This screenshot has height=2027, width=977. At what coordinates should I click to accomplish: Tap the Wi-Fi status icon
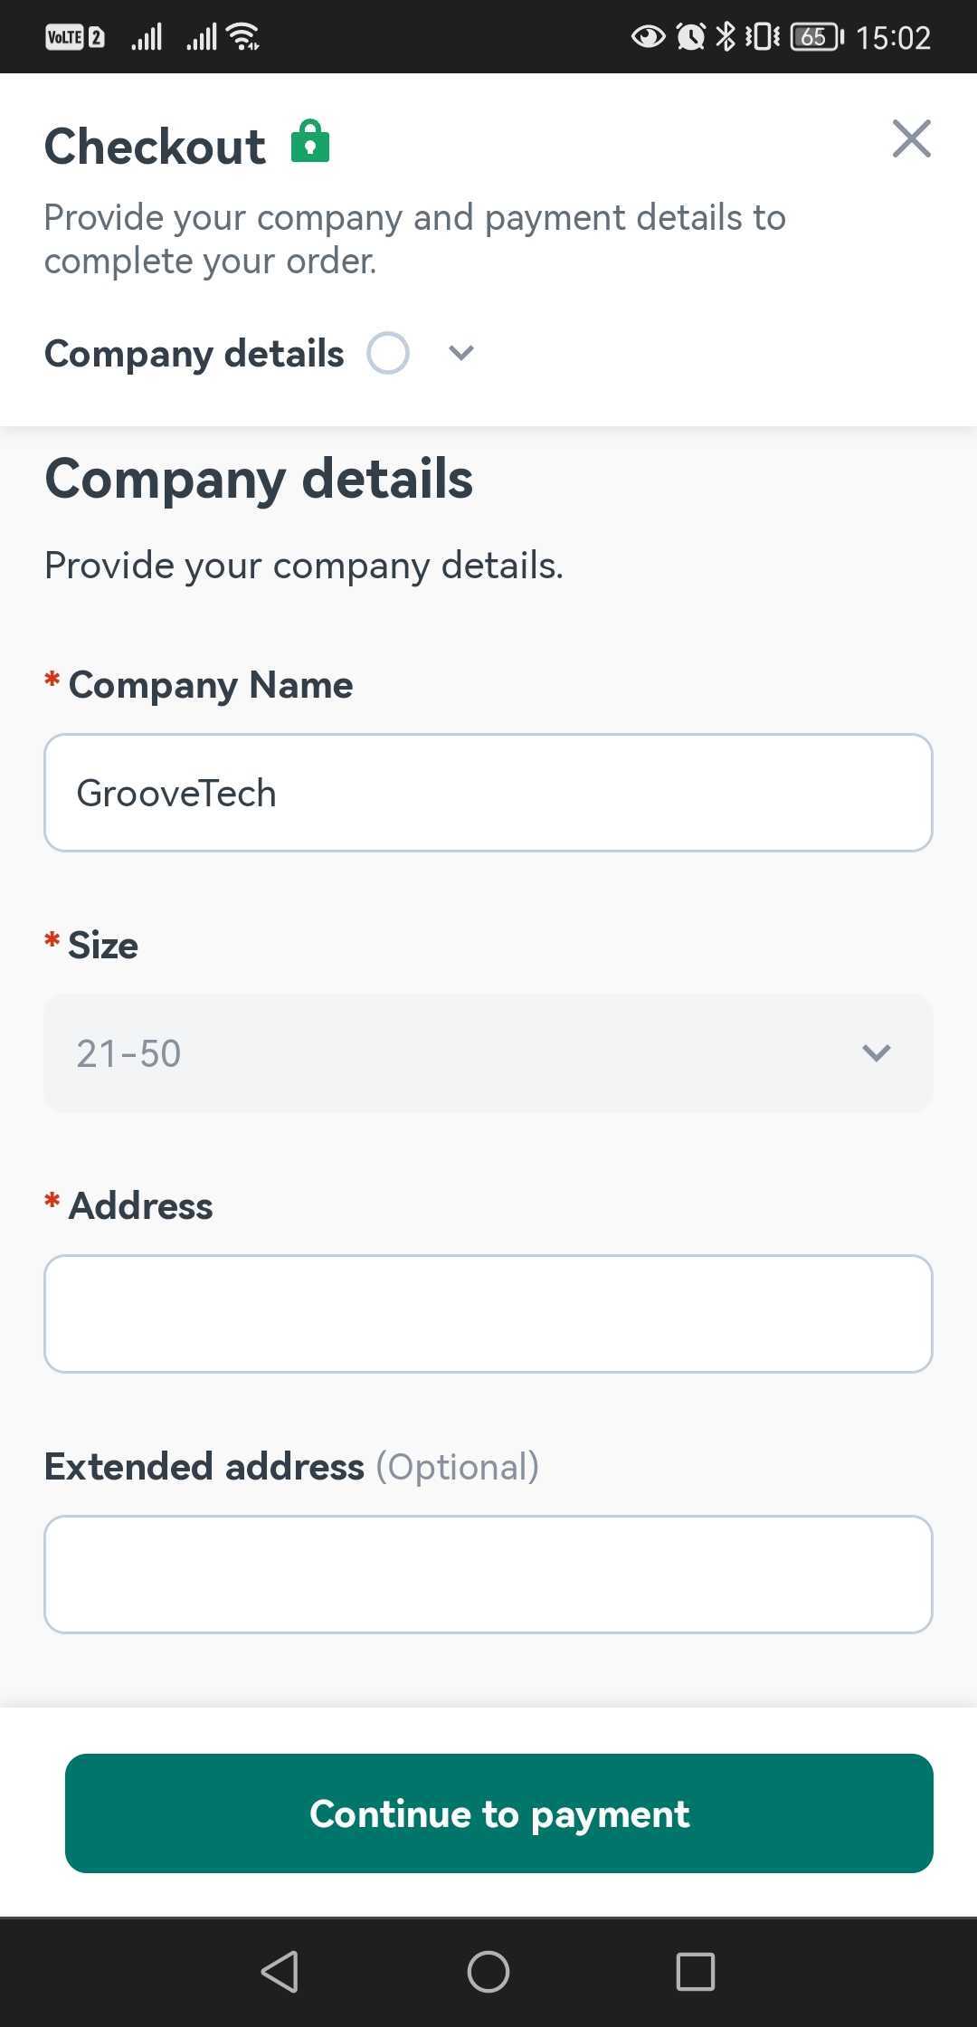coord(243,37)
